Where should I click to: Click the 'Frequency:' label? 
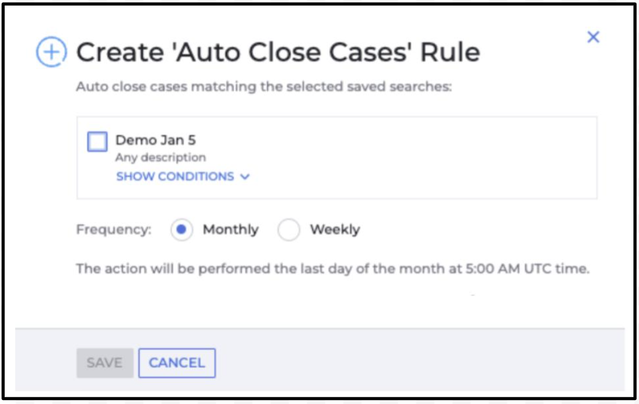pos(114,229)
